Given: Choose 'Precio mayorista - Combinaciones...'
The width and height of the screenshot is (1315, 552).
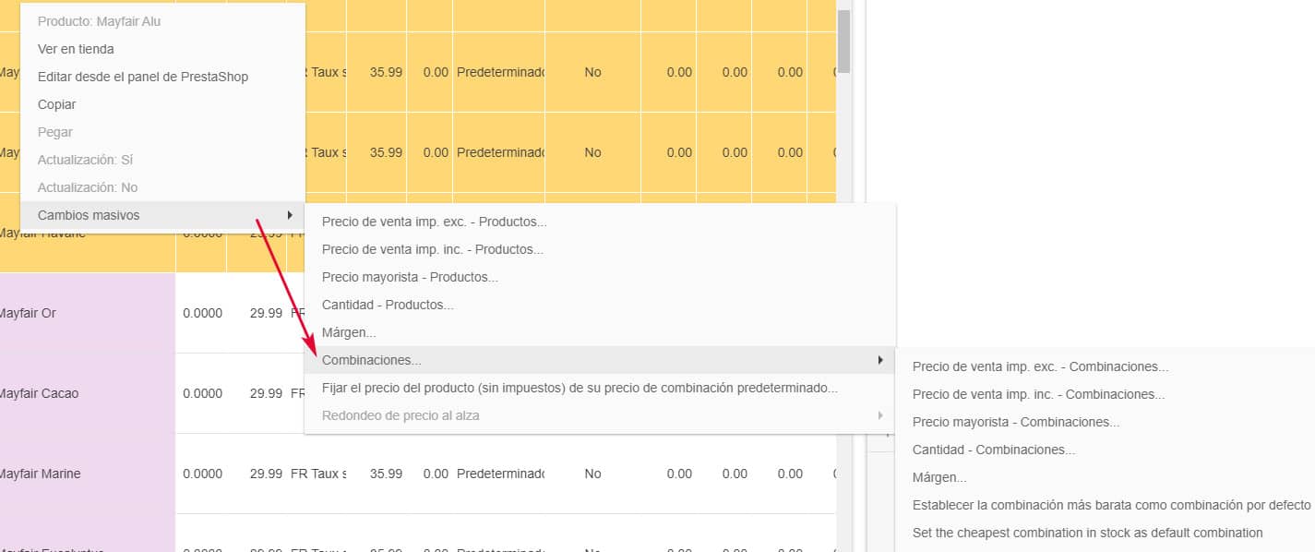Looking at the screenshot, I should click(x=1015, y=422).
